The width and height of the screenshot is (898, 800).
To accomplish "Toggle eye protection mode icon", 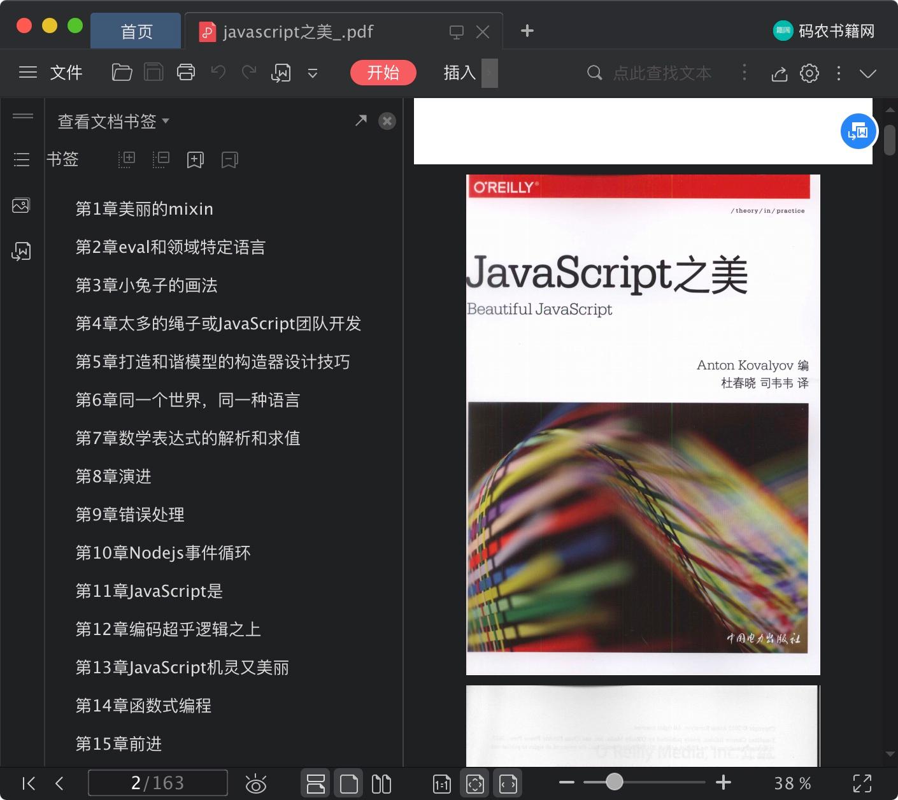I will pyautogui.click(x=256, y=784).
